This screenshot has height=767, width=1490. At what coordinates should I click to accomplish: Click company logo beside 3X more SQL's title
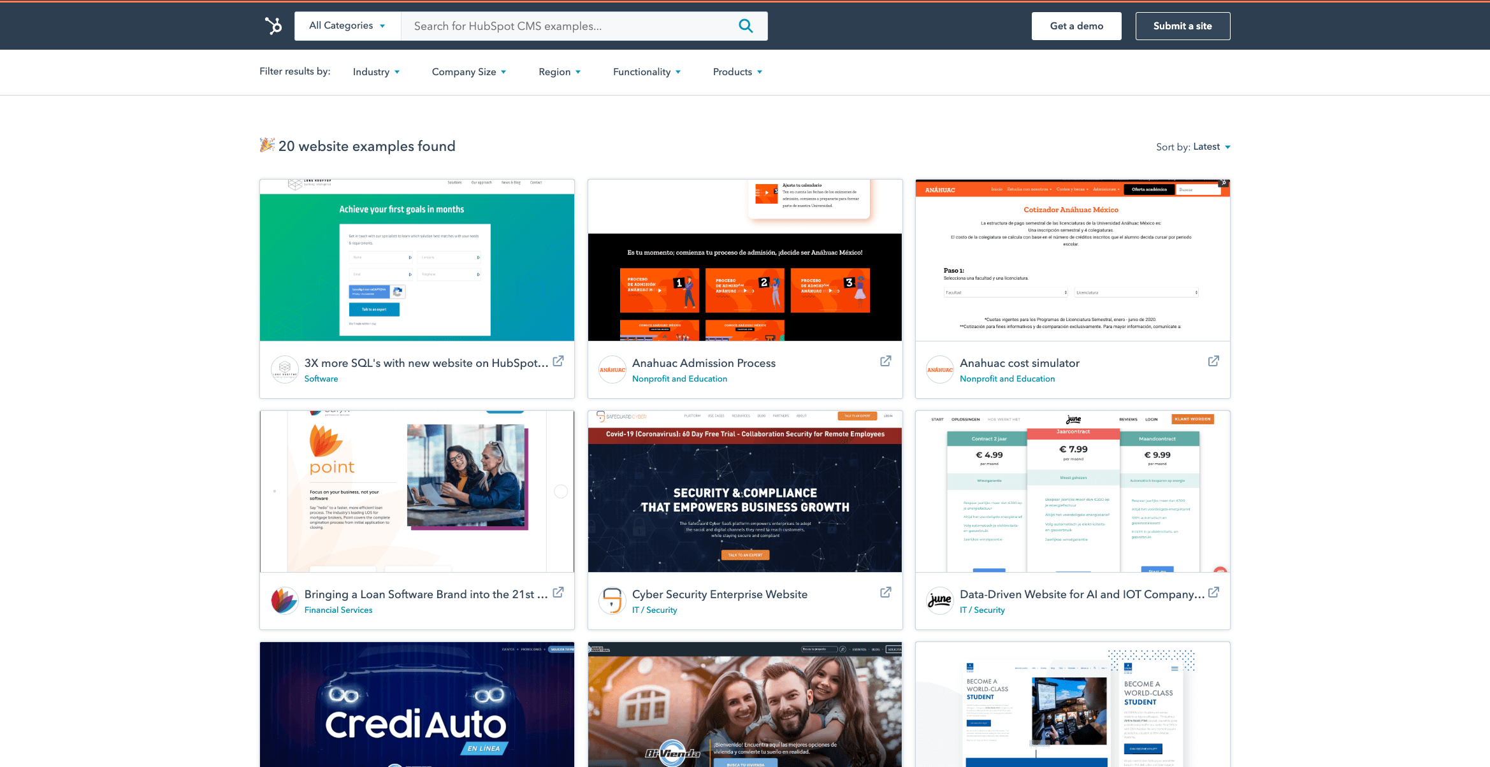285,369
